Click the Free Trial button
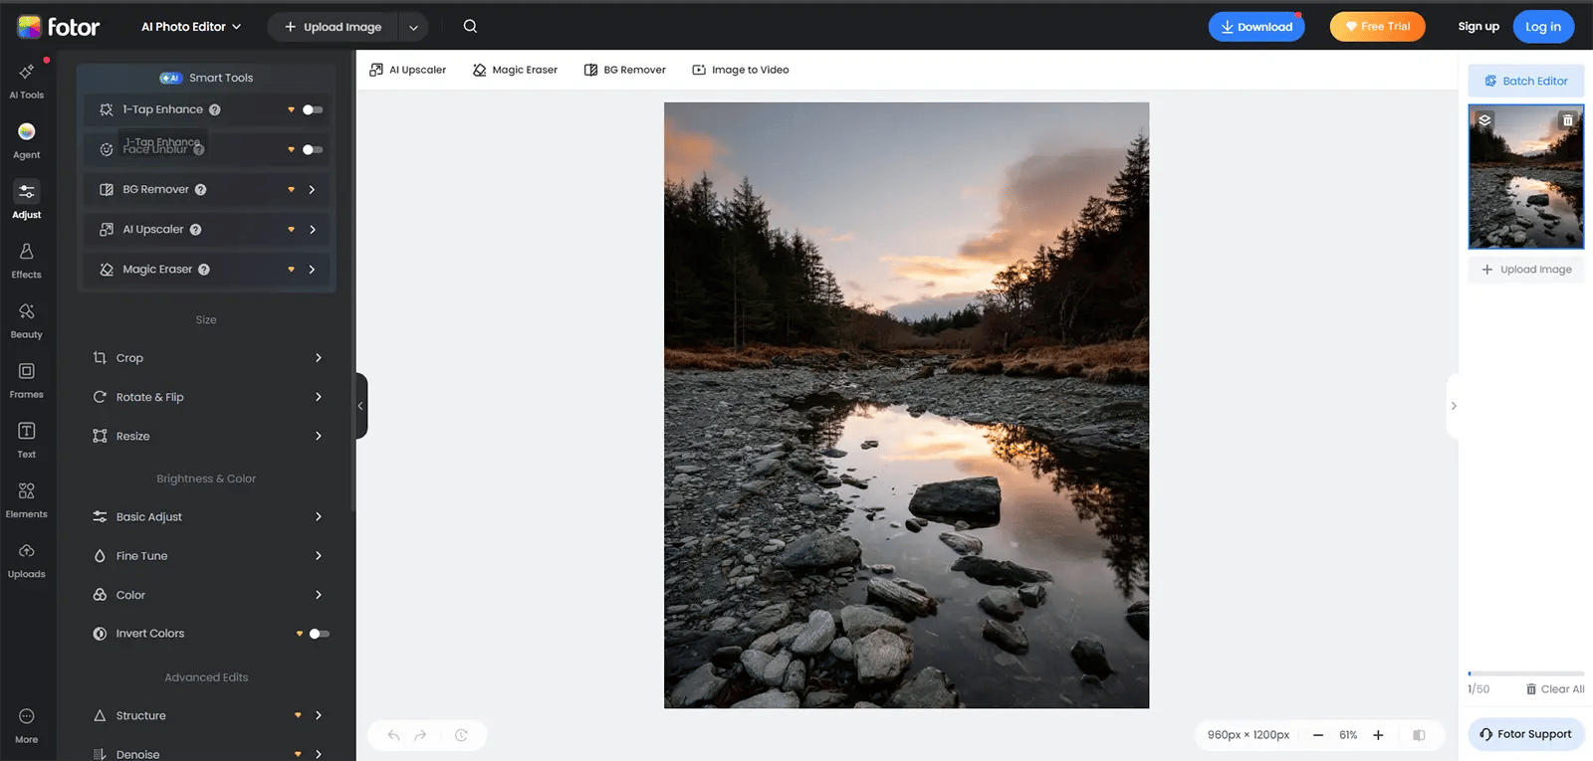This screenshot has width=1593, height=761. (1378, 27)
